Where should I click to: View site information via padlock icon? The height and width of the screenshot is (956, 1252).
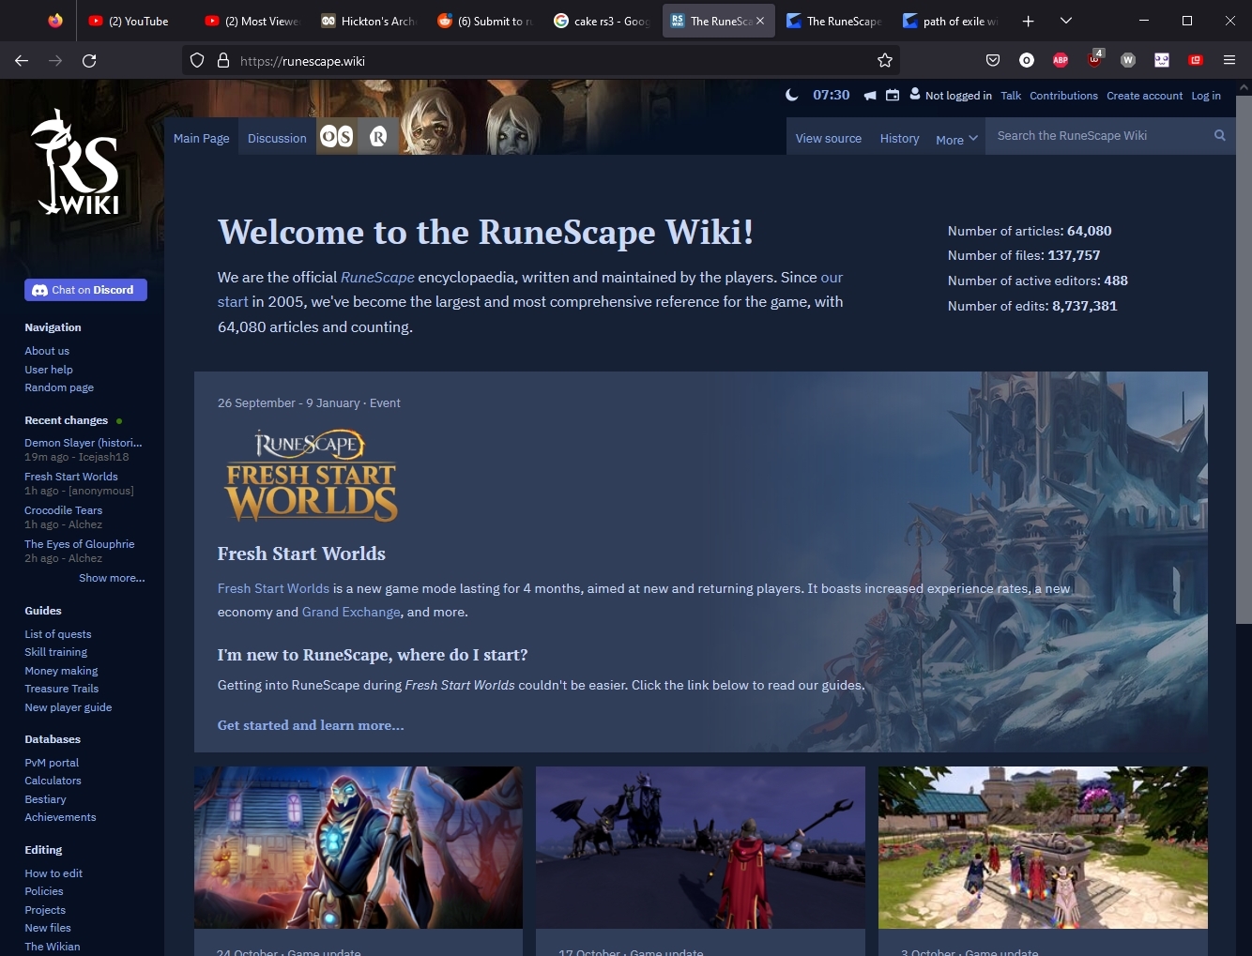click(x=223, y=60)
